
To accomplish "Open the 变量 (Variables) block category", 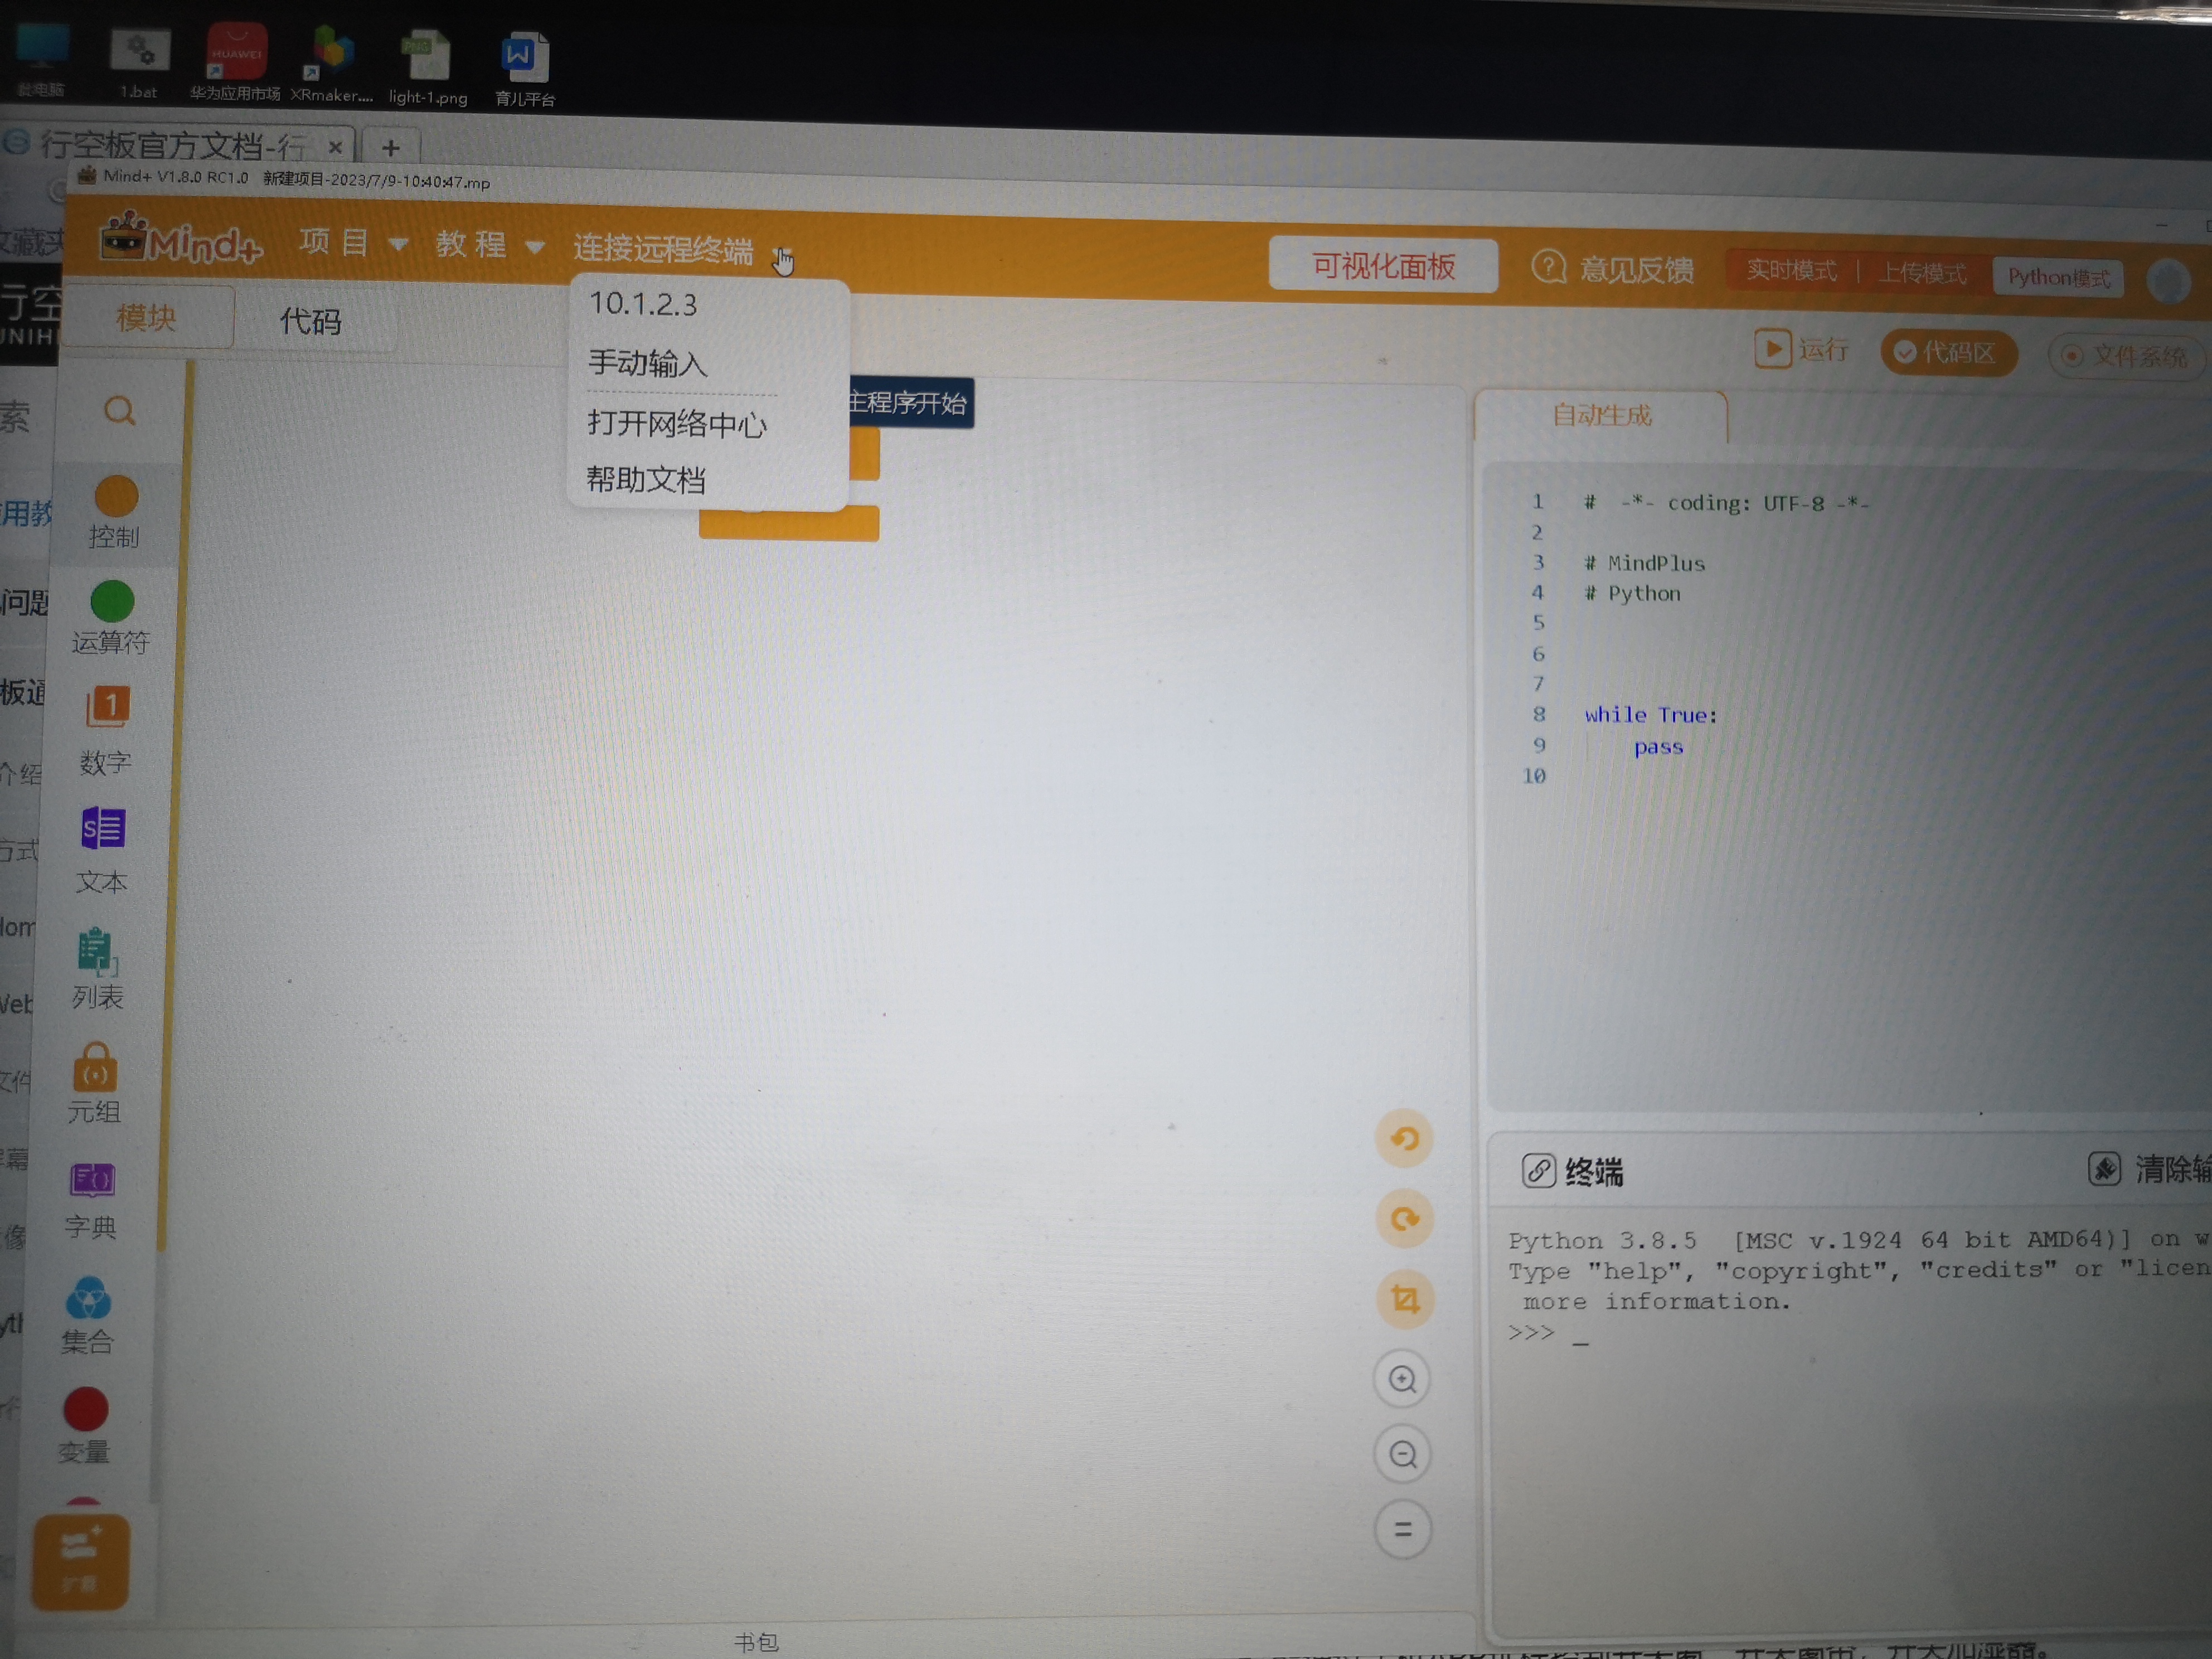I will tap(85, 1427).
